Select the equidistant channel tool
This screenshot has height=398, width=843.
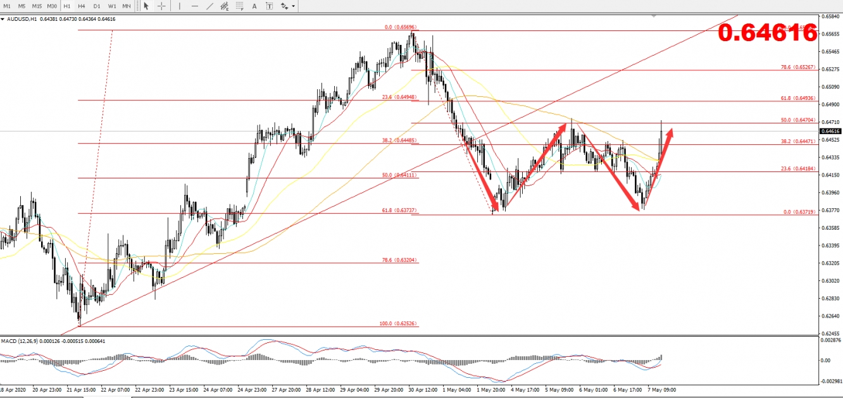(225, 6)
